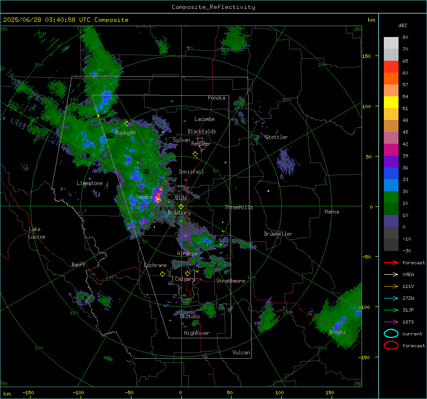Click the -150 tick on bottom km axis
Viewport: 427px width, 399px height.
coord(28,392)
